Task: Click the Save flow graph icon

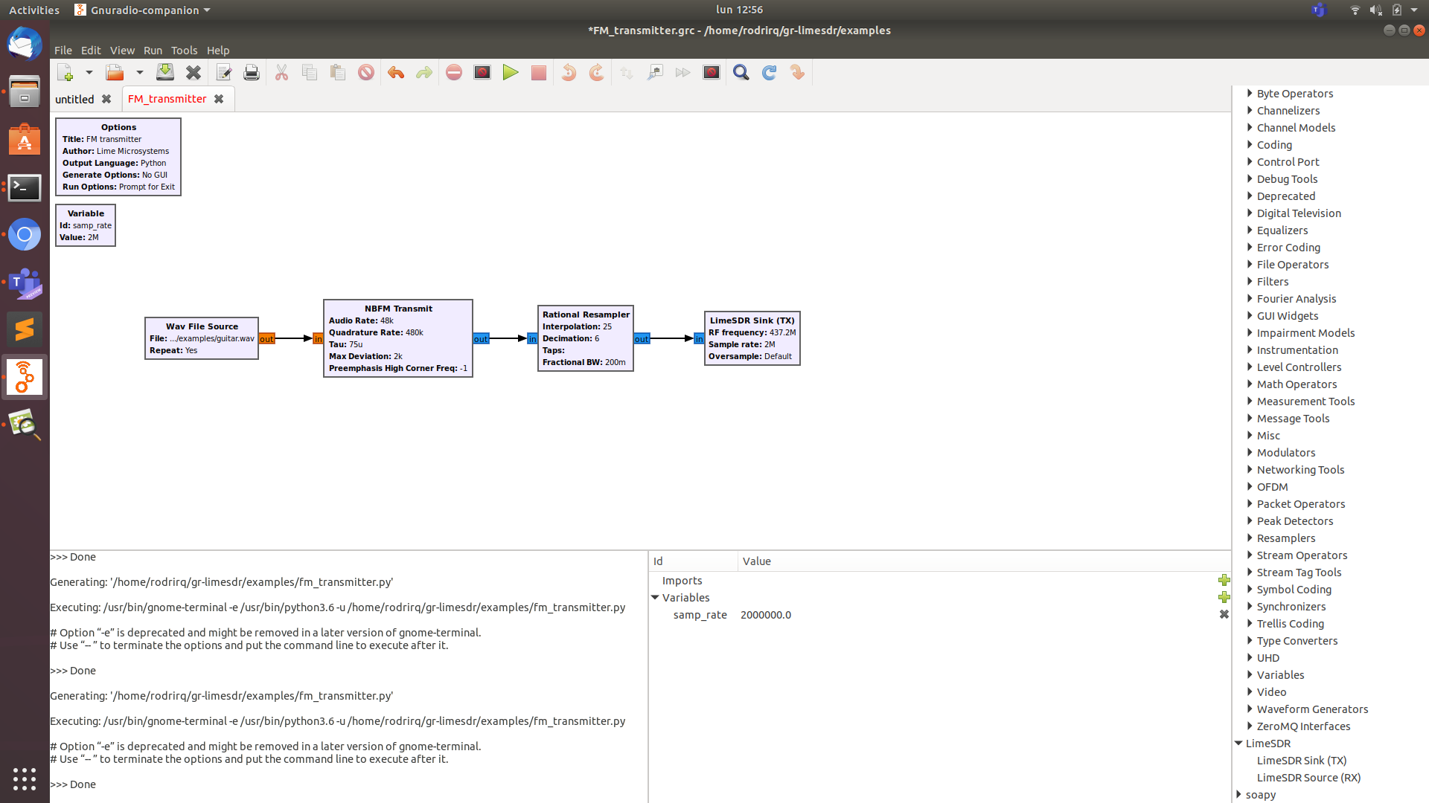Action: click(164, 72)
